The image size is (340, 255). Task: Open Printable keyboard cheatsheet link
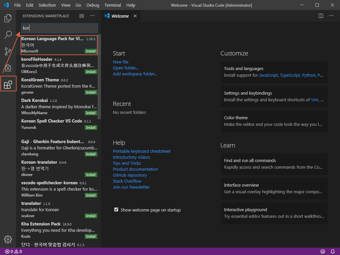pyautogui.click(x=141, y=151)
